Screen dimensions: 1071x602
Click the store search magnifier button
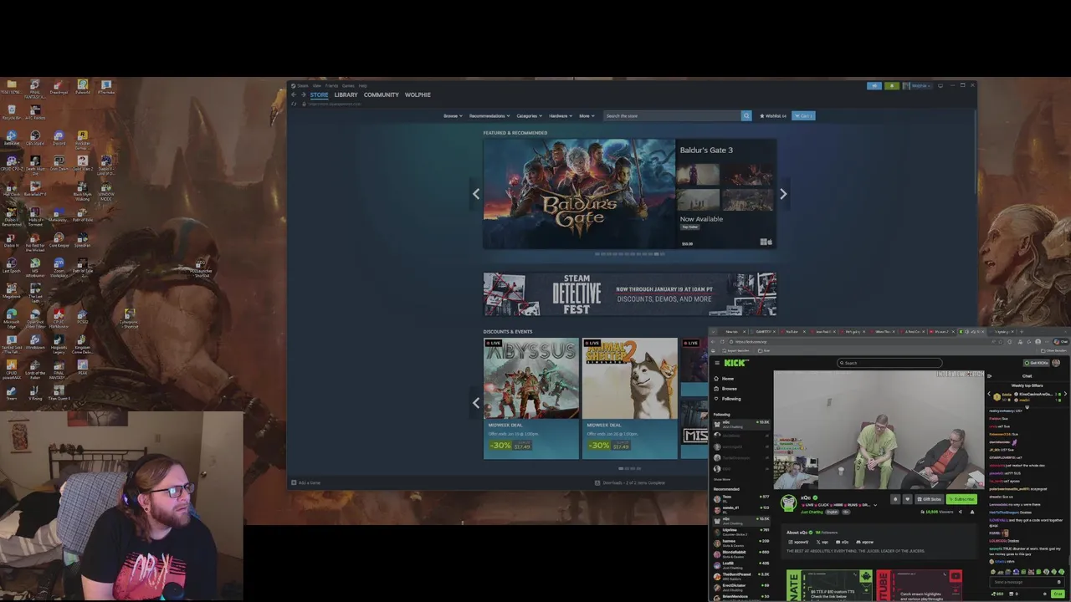tap(746, 115)
